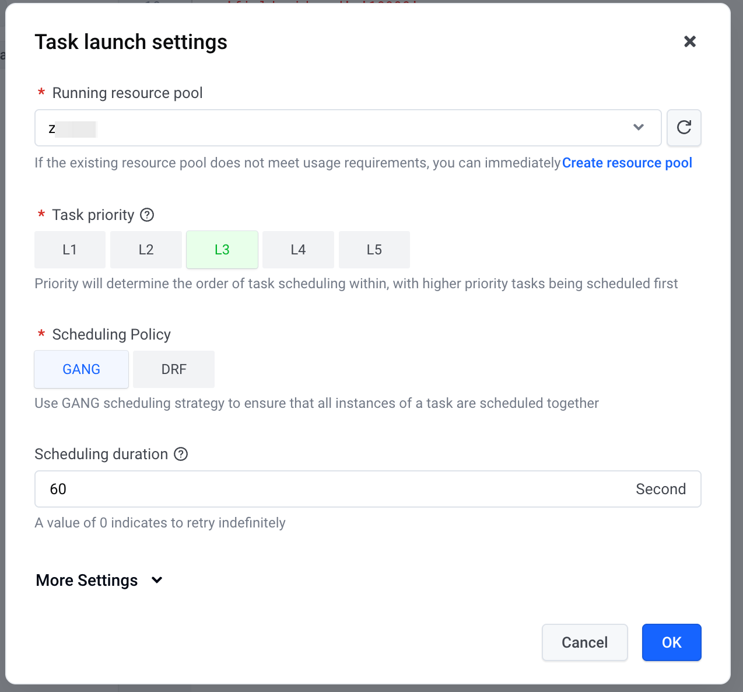Screen dimensions: 743x692
Task: Confirm settings with the OK button
Action: (x=671, y=642)
